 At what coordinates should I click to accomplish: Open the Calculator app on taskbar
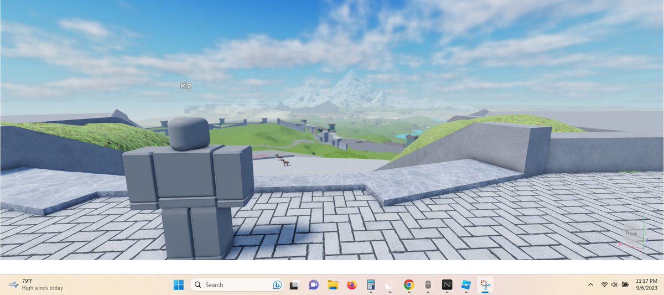pos(371,284)
